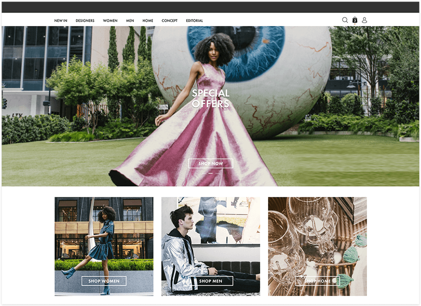The height and width of the screenshot is (306, 421).
Task: Open the search magnifier icon
Action: point(345,20)
